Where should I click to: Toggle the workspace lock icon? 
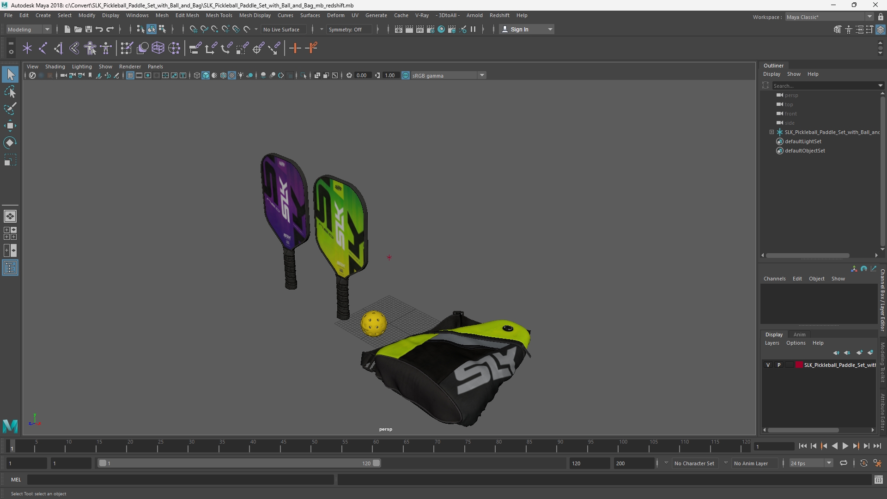tap(881, 17)
